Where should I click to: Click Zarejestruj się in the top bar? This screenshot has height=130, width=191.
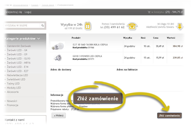coord(13,12)
